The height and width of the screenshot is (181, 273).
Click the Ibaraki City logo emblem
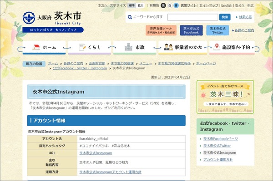[29, 18]
